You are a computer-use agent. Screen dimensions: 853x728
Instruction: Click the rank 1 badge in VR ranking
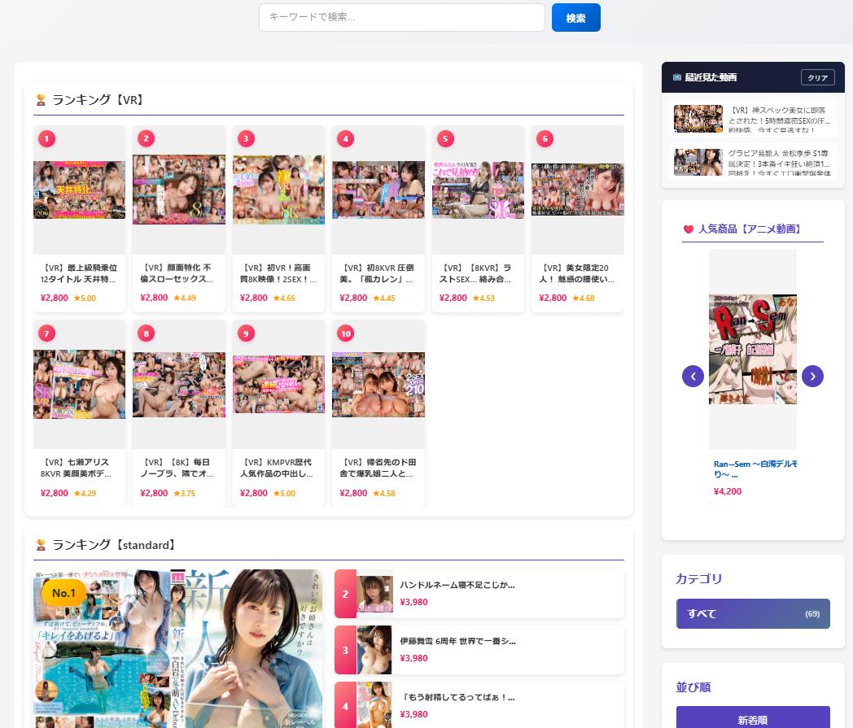pos(47,138)
